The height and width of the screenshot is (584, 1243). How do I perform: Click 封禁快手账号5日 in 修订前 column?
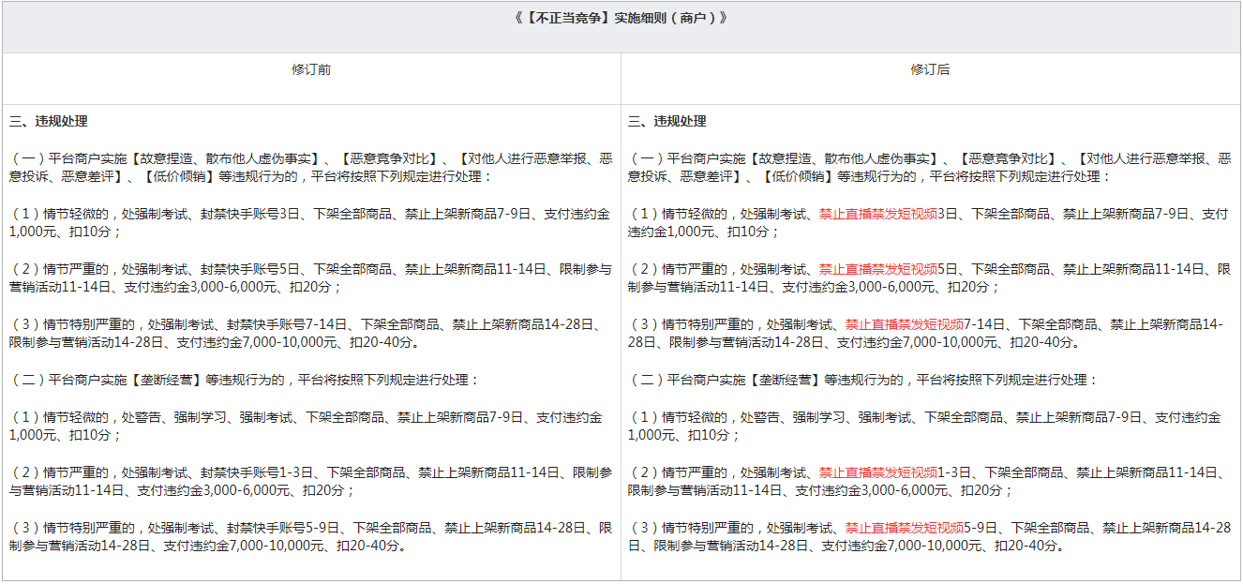point(250,269)
